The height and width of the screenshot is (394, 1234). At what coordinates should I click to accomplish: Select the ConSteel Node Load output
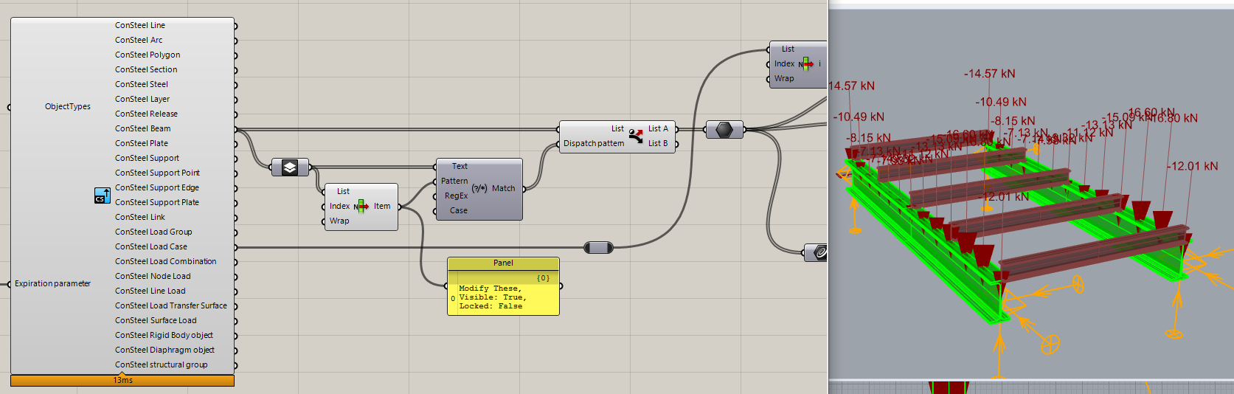point(153,276)
